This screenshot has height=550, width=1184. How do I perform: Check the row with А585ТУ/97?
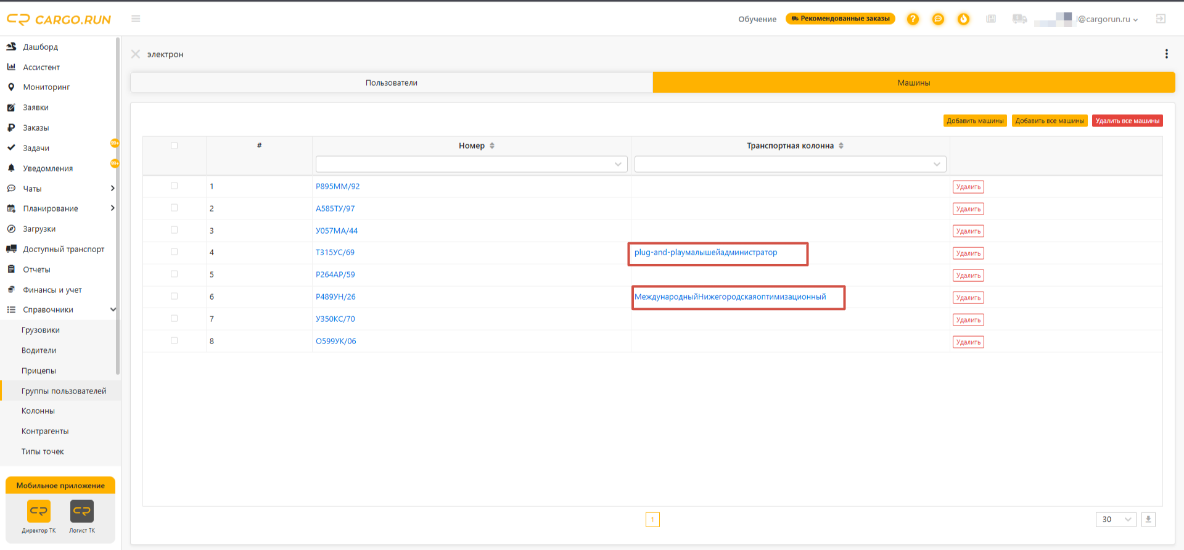(174, 208)
